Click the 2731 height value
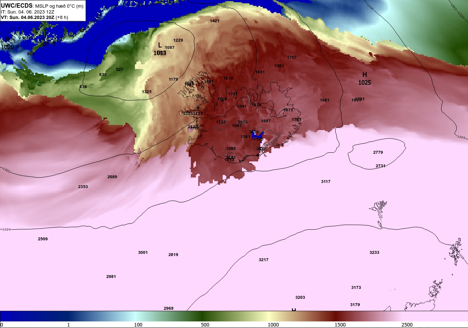468x328 pixels. pos(381,166)
